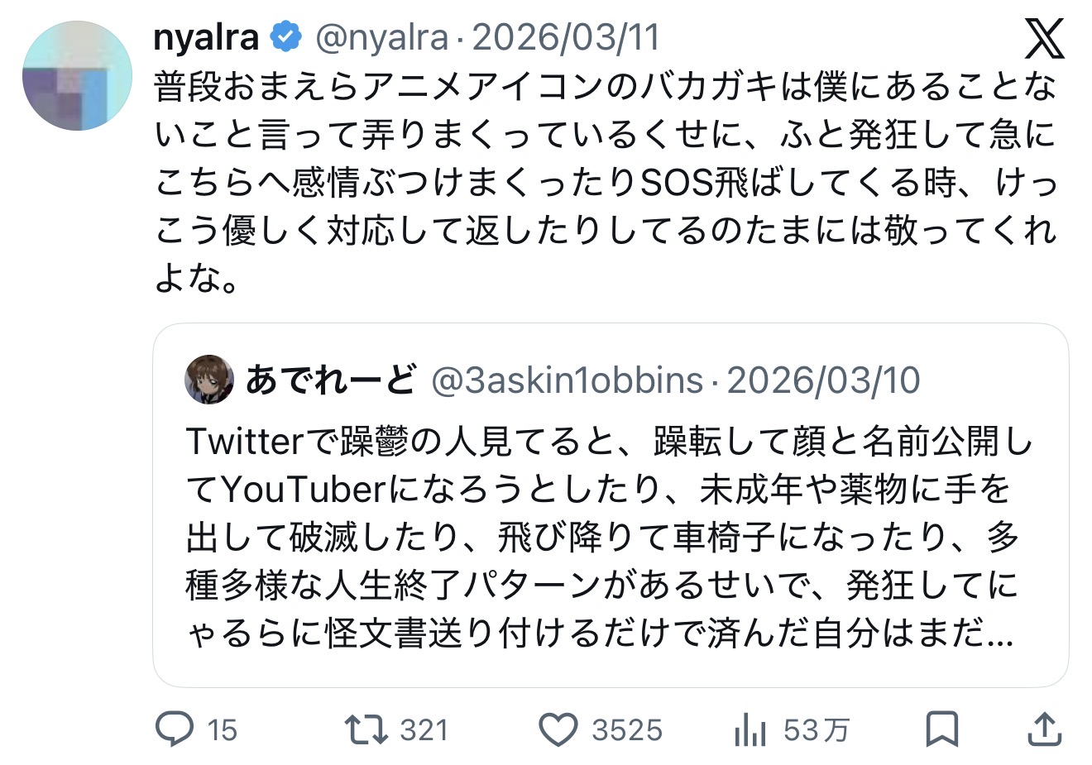
Task: Click the repost arrows icon
Action: point(365,729)
